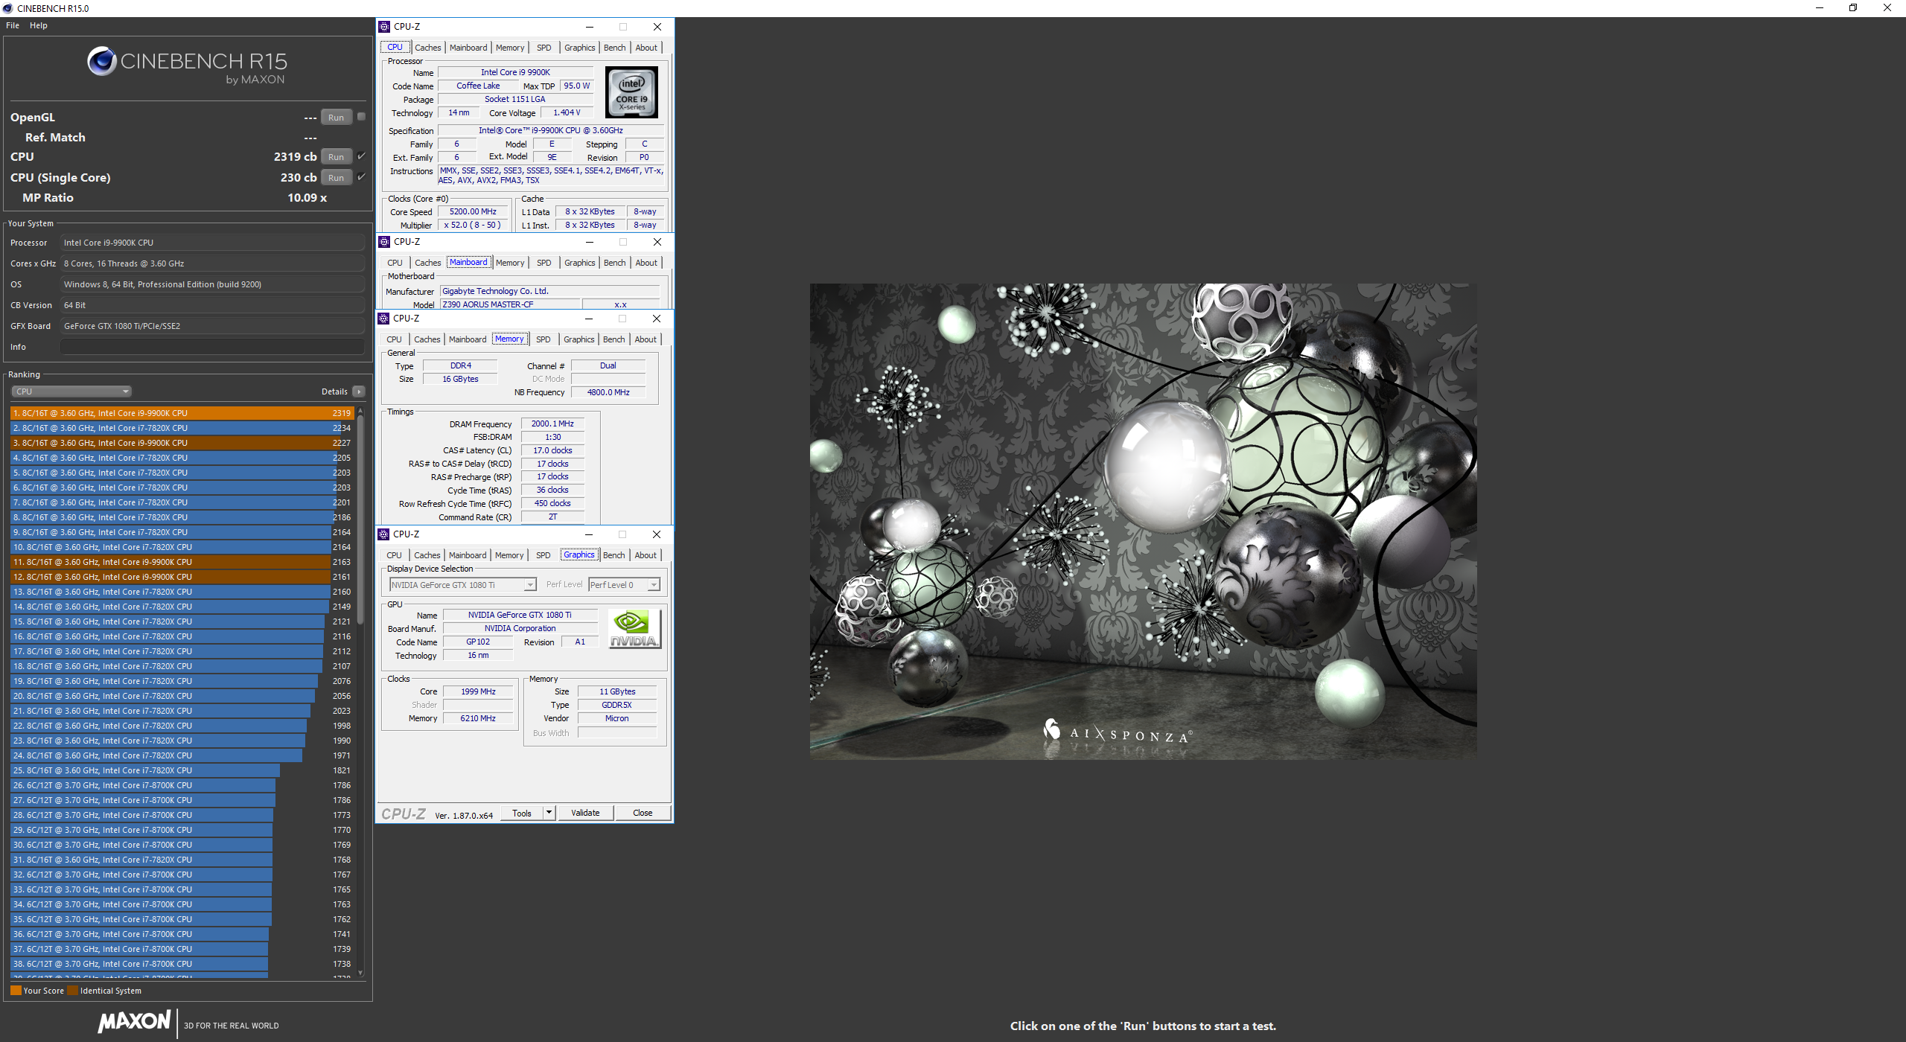Click the 'Z390 AORUS MASTER-CF' model field

[510, 304]
